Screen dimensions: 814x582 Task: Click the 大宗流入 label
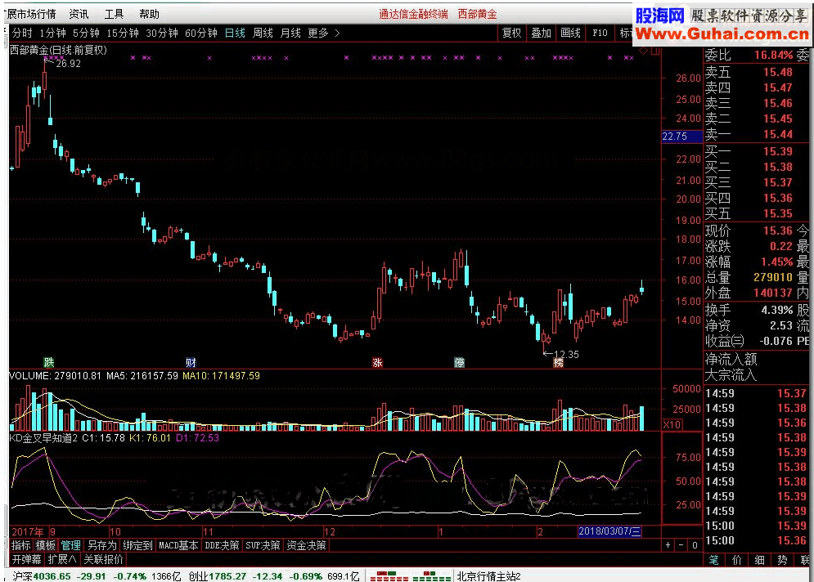tap(731, 374)
